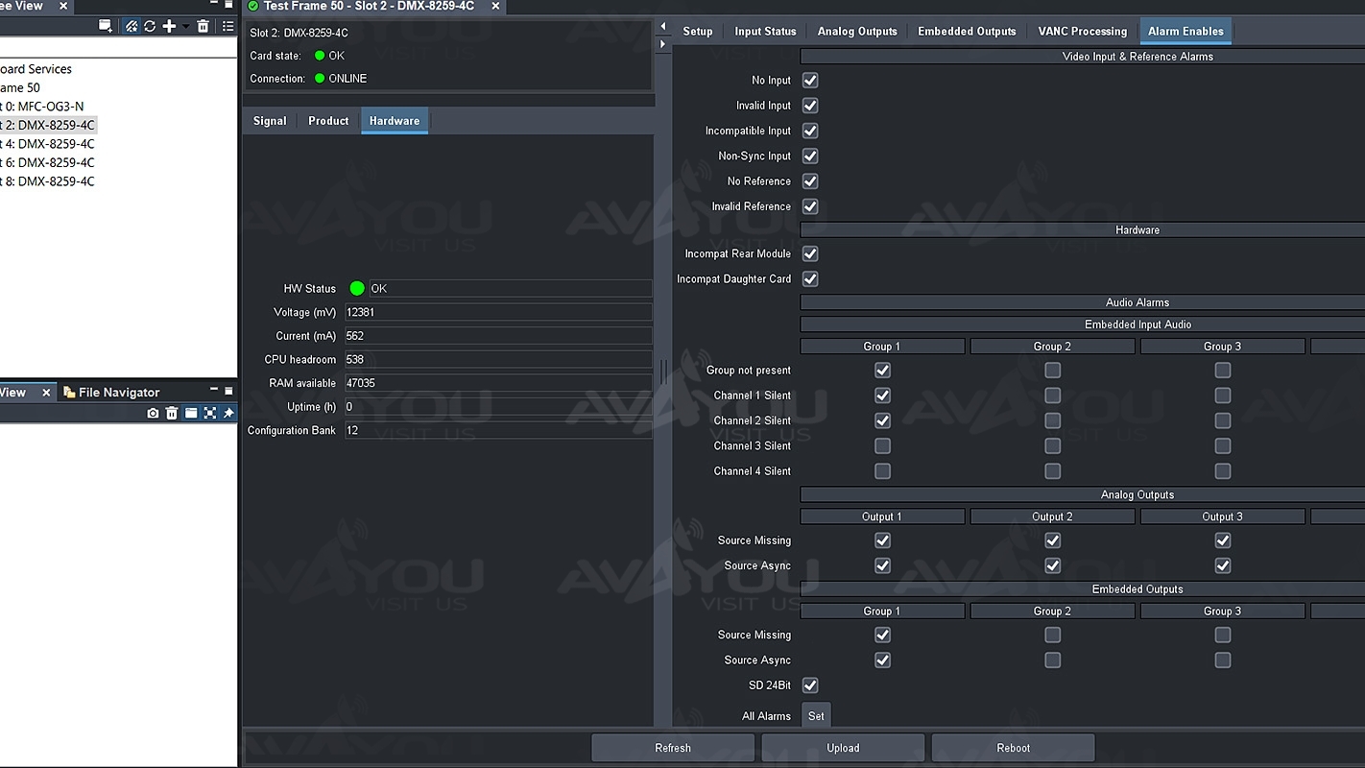
Task: Click the Set button for All Alarms
Action: pos(816,716)
